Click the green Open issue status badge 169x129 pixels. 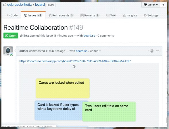(11, 35)
